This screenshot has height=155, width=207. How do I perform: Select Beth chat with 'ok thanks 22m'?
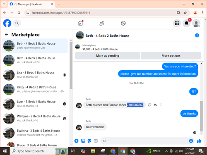35,60
